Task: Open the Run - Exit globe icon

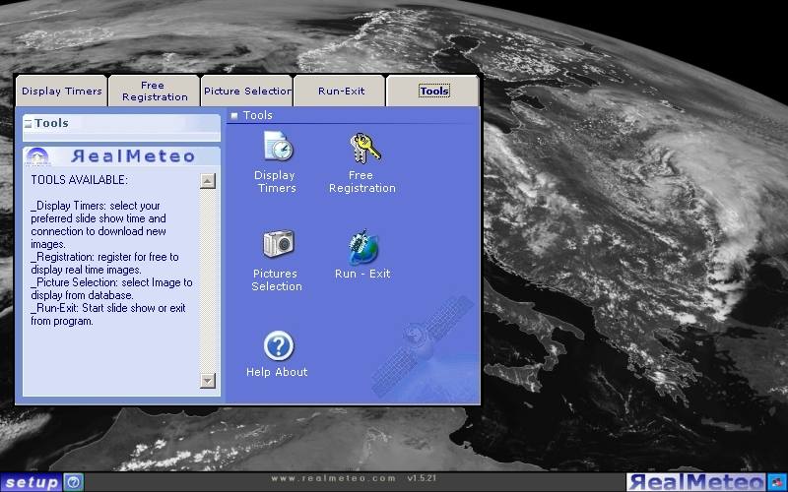Action: tap(363, 247)
